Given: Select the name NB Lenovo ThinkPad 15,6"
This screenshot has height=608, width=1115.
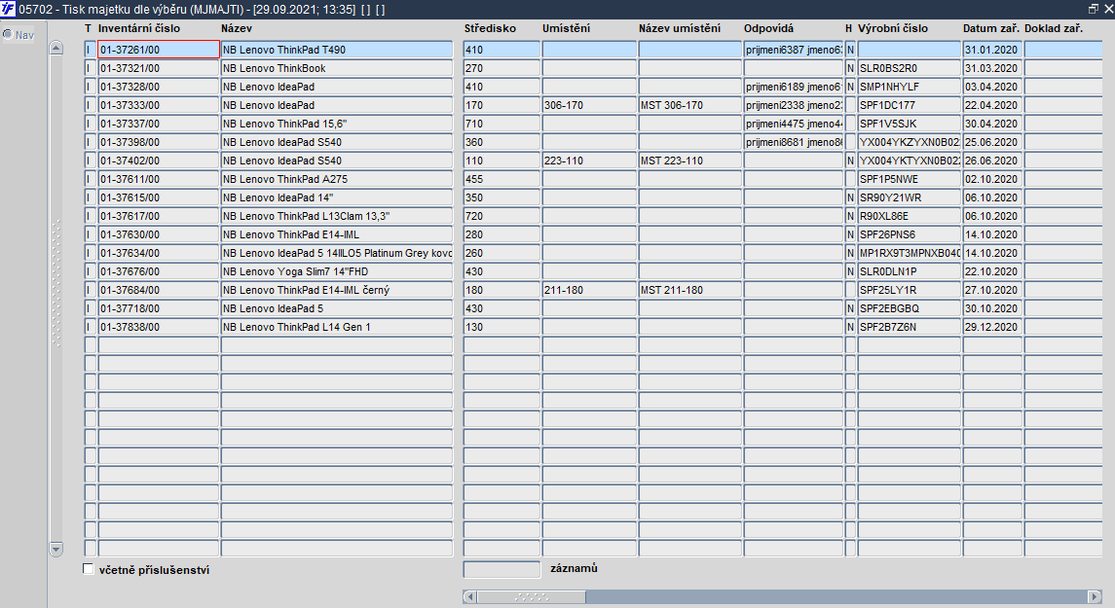Looking at the screenshot, I should pyautogui.click(x=337, y=124).
